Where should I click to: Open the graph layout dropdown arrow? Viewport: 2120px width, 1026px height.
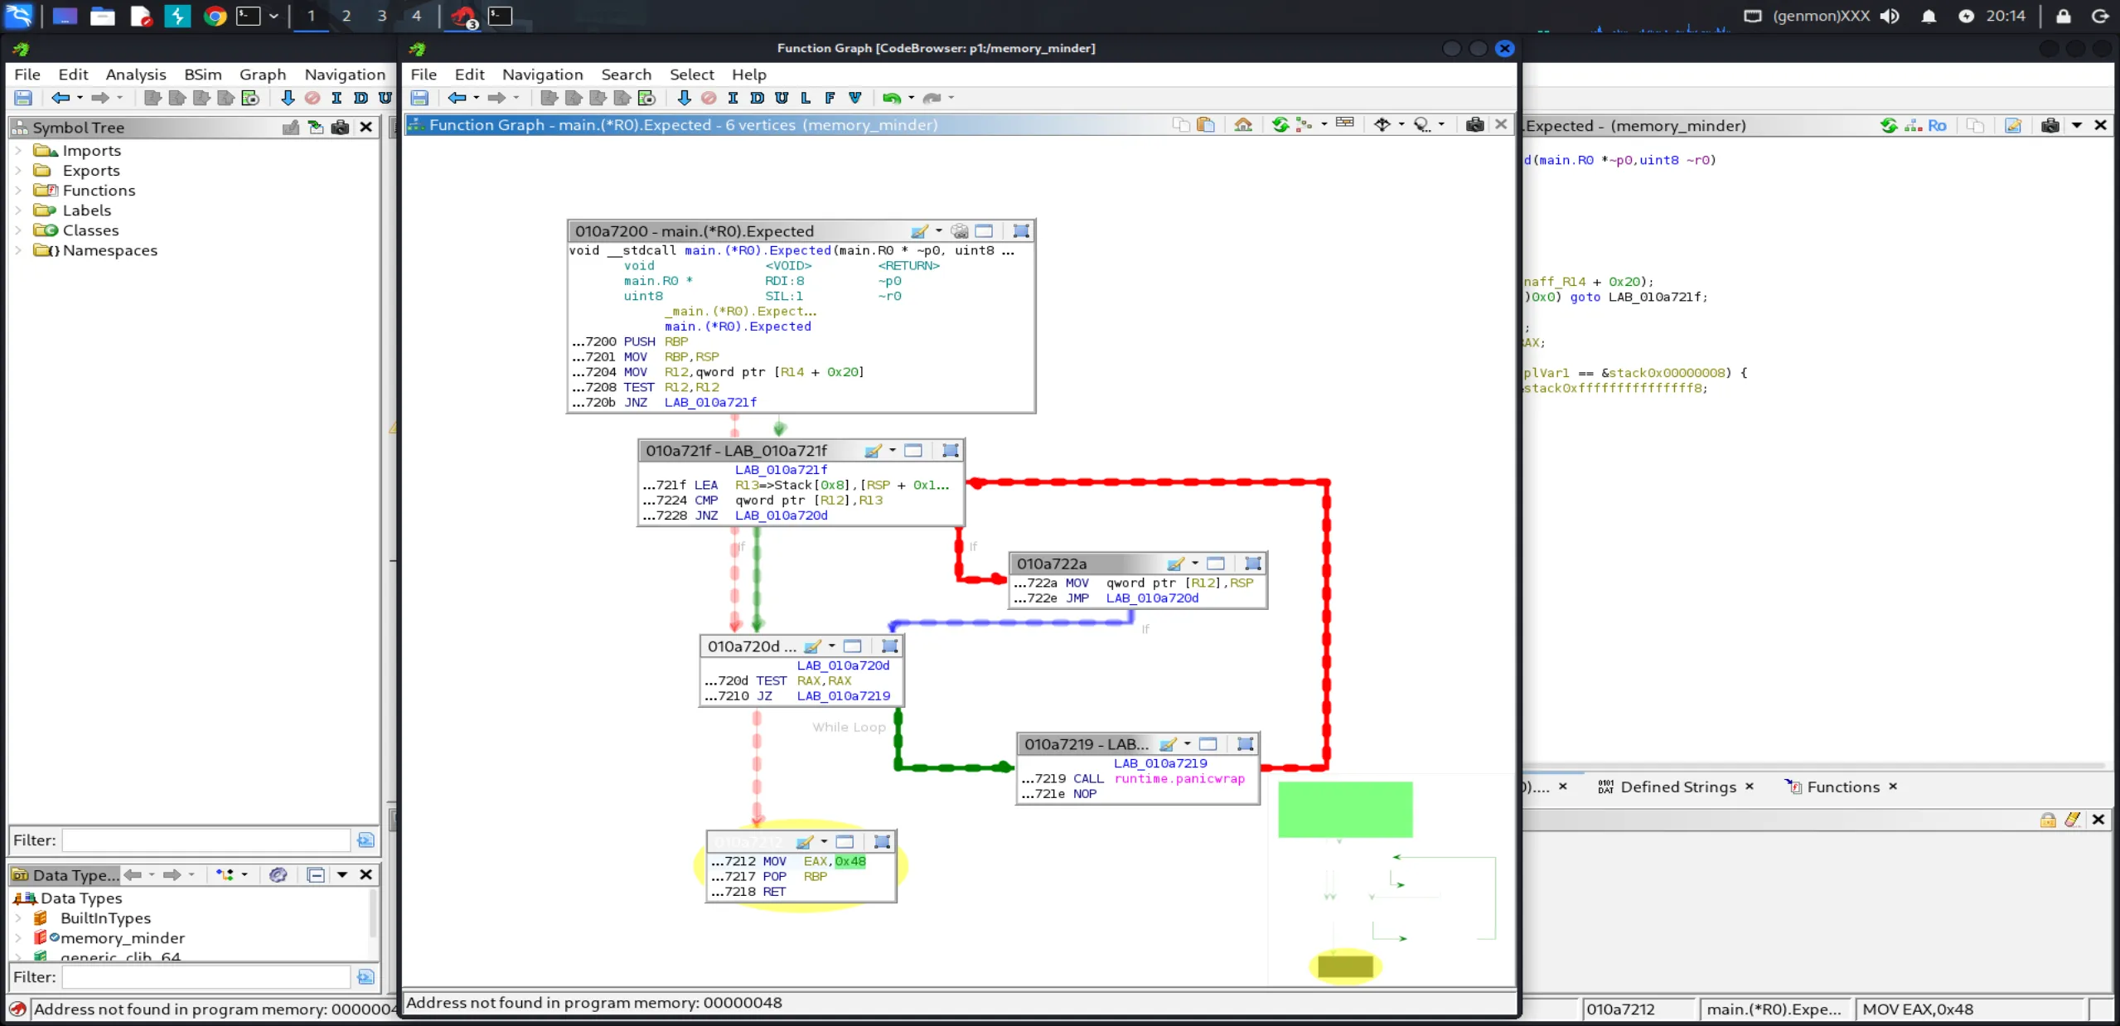point(1324,125)
